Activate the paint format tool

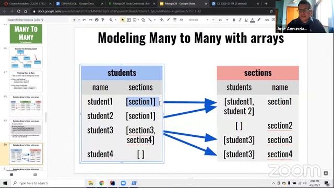pos(103,20)
